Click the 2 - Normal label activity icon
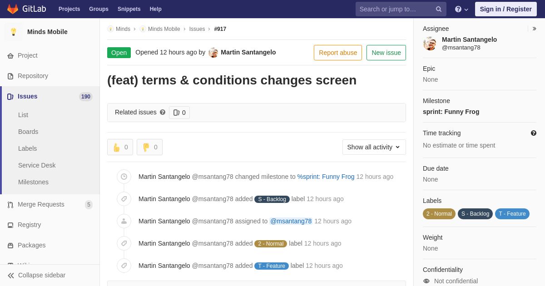The height and width of the screenshot is (286, 545). 124,243
